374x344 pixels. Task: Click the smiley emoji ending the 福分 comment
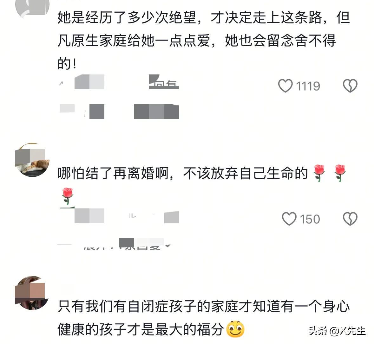coord(235,329)
